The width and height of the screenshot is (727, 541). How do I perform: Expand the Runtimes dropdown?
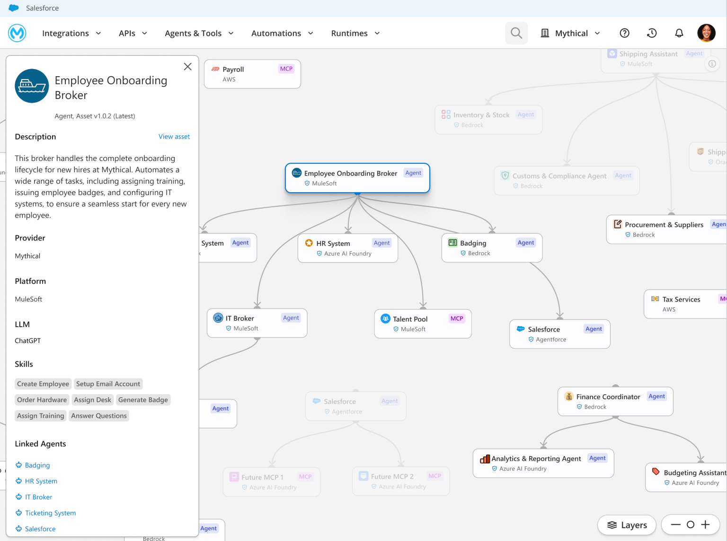355,33
